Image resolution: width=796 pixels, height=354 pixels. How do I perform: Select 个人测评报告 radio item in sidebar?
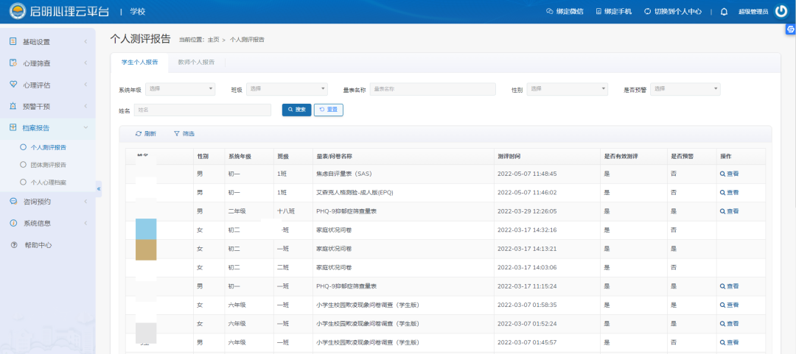pos(22,148)
